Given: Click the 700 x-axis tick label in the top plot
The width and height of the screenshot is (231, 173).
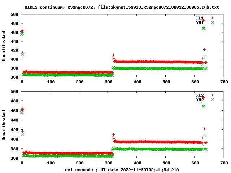Looking at the screenshot, I should [224, 82].
